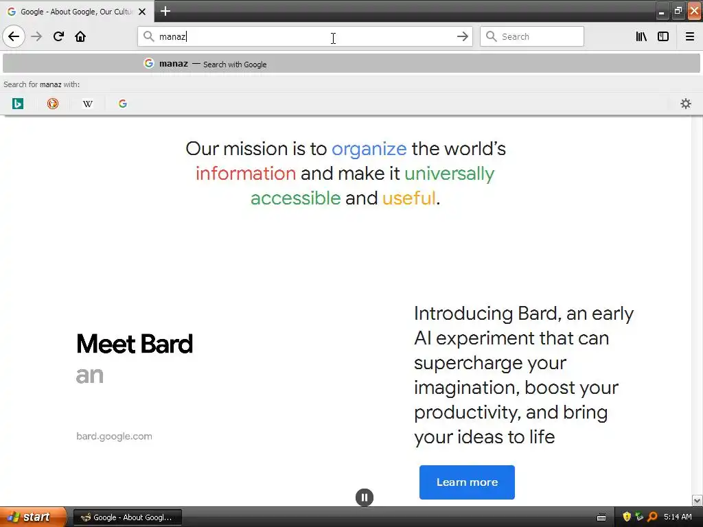The height and width of the screenshot is (527, 703).
Task: Open the Windows Start menu
Action: tap(33, 517)
